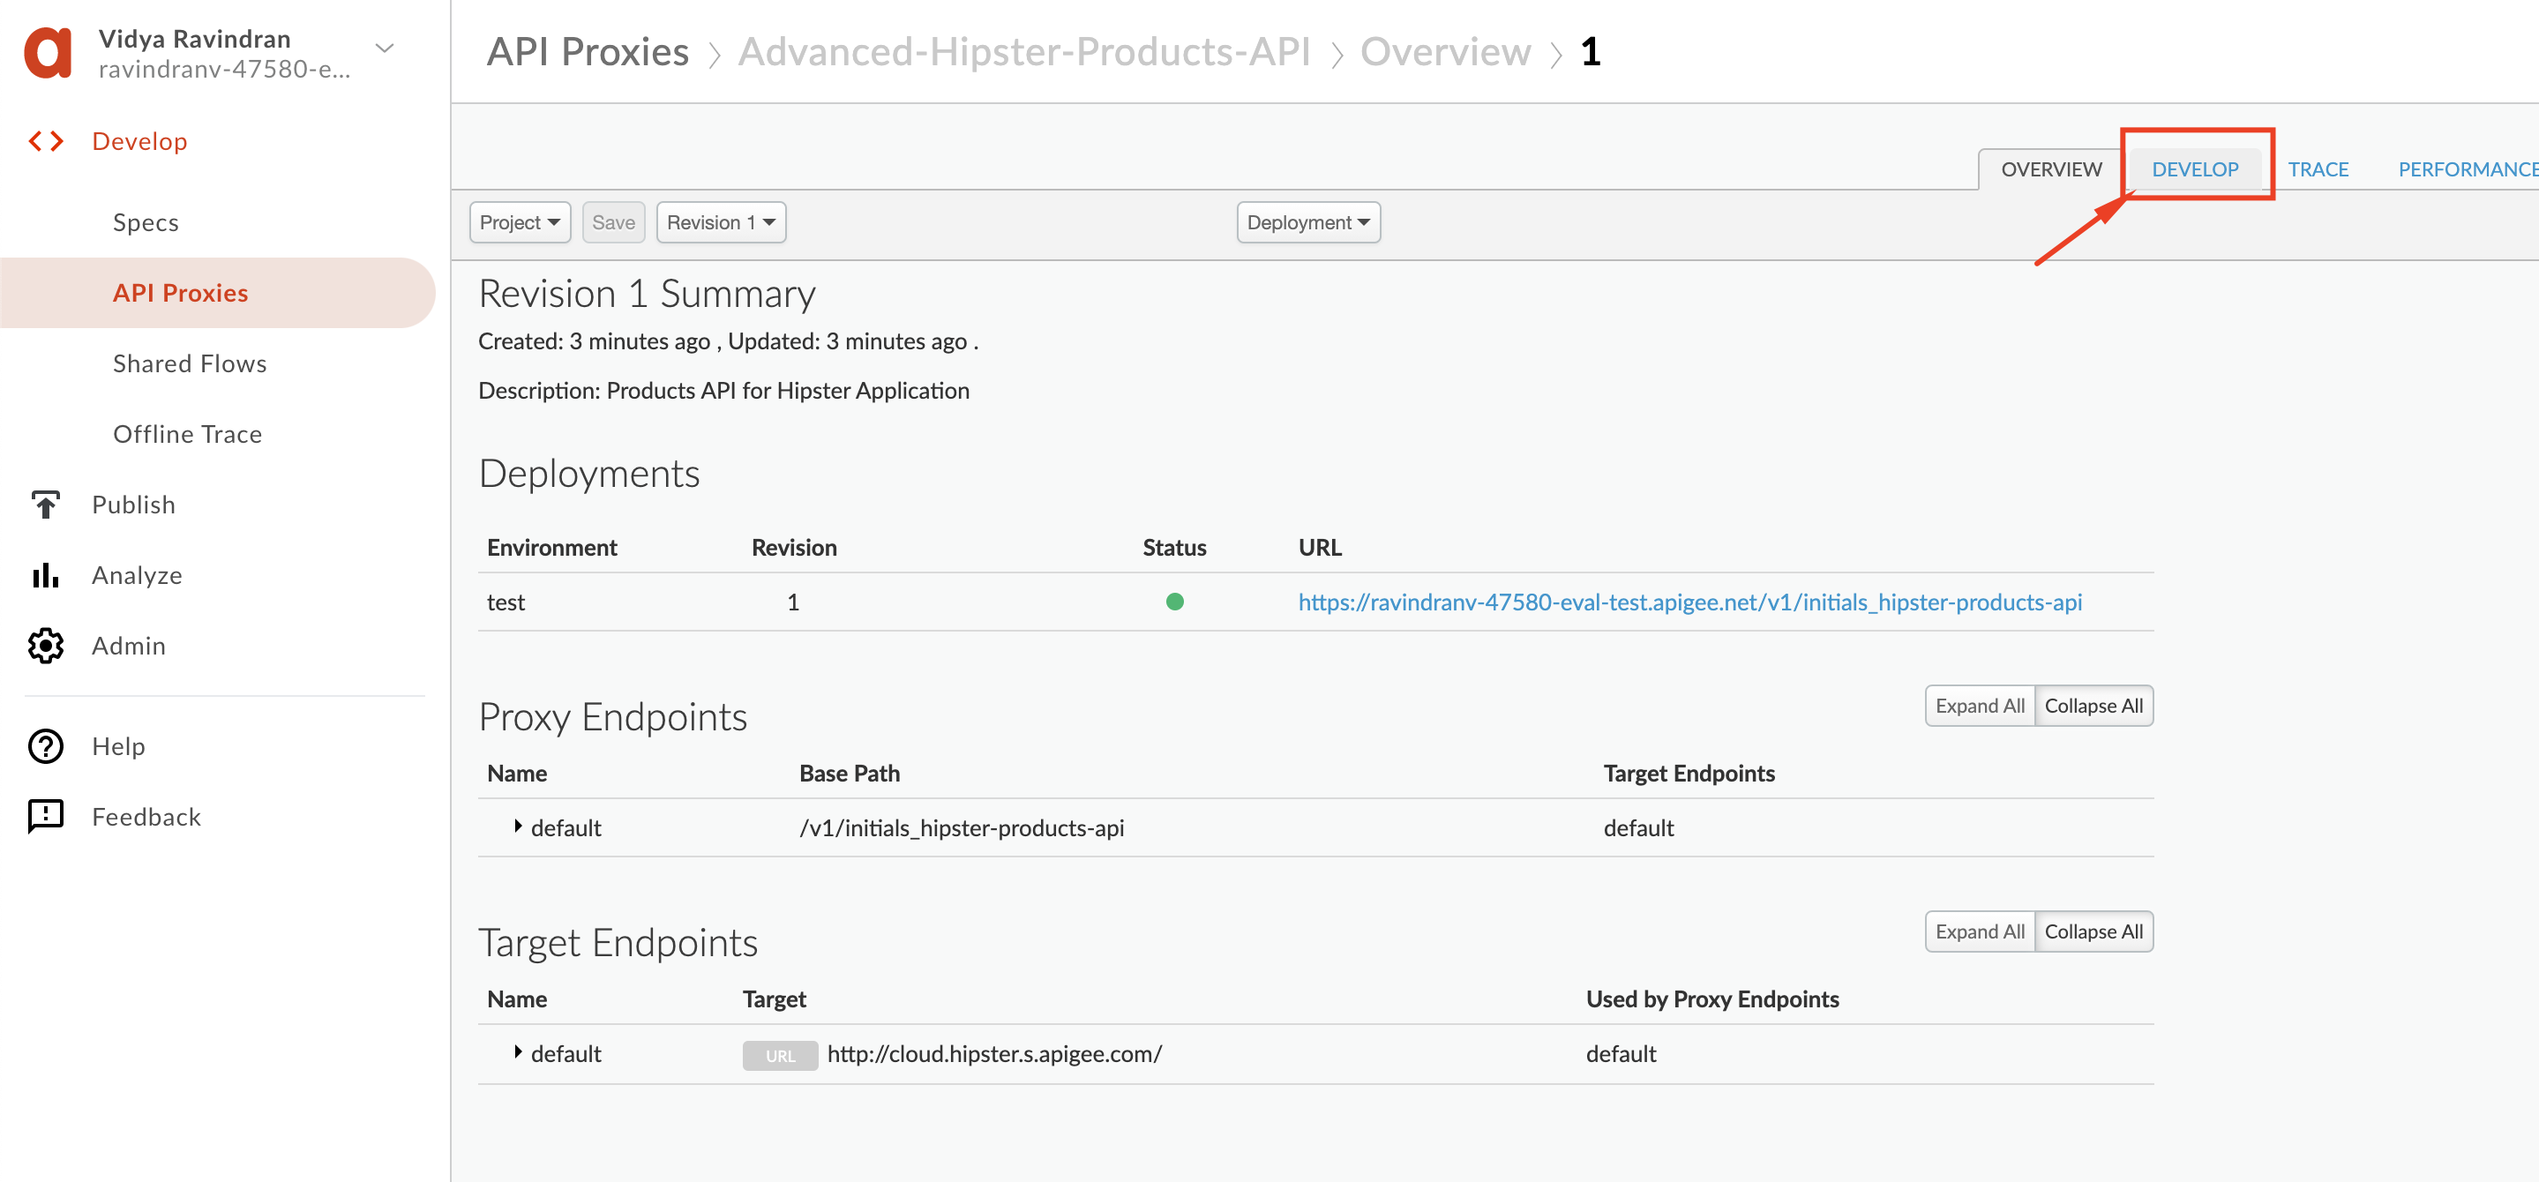The image size is (2539, 1182).
Task: Click base path /v1/initials_hipster-products-api
Action: point(961,828)
